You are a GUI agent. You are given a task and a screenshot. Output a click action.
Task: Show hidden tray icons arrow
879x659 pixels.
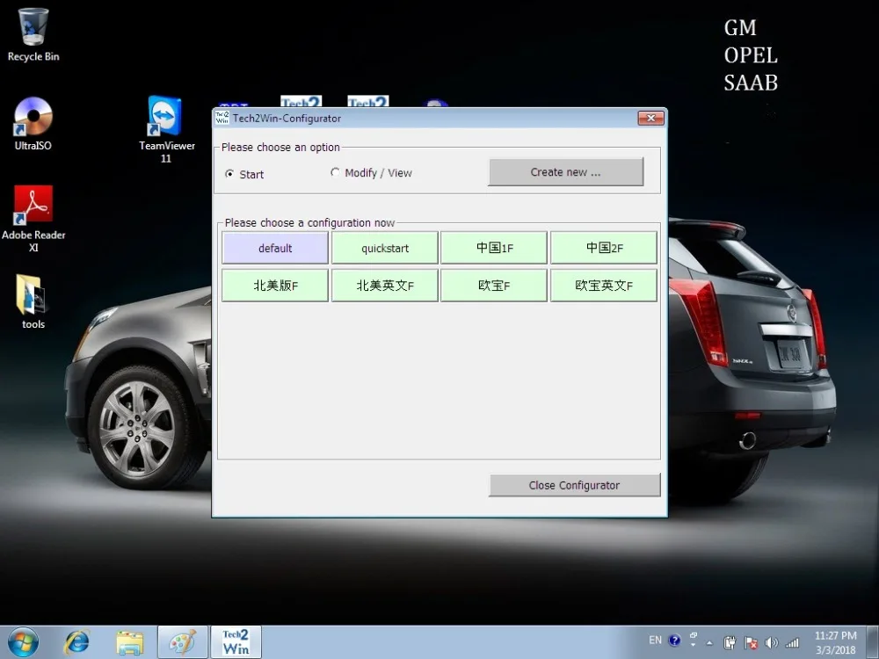(709, 643)
